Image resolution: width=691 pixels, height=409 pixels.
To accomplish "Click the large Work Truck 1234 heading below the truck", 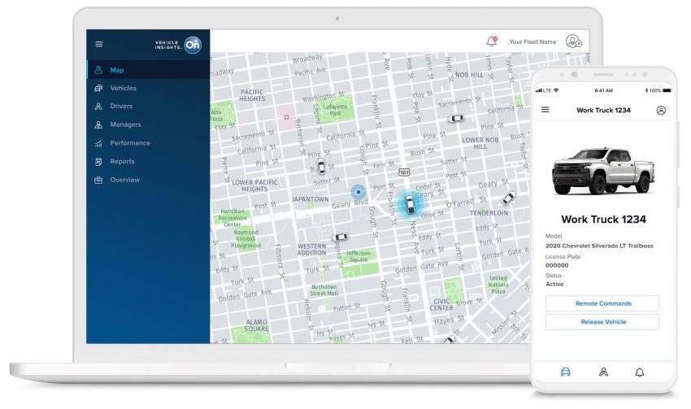I will pos(603,219).
